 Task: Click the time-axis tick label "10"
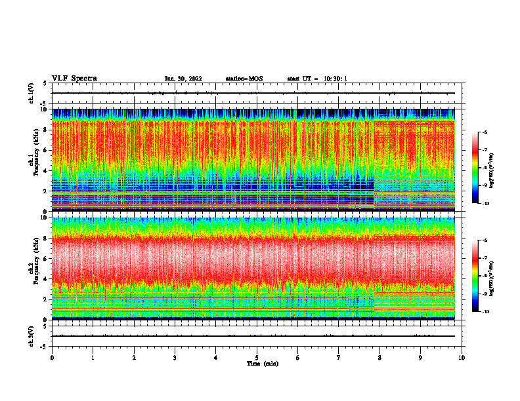coord(462,358)
